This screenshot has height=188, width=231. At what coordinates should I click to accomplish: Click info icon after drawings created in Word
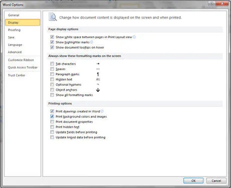pyautogui.click(x=102, y=111)
